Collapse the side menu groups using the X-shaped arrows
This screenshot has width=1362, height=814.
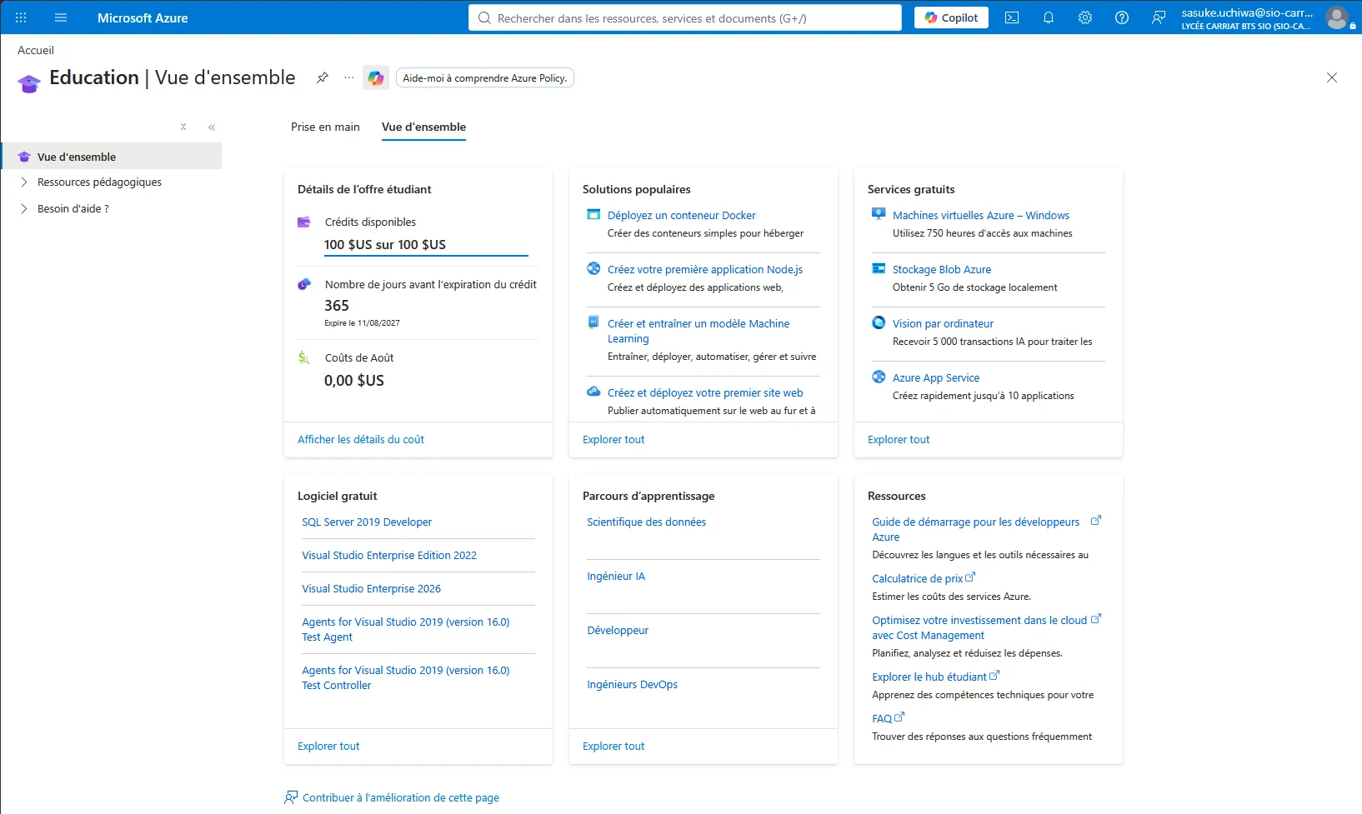183,127
